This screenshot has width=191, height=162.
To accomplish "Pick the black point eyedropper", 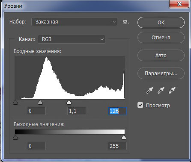I will pos(150,90).
